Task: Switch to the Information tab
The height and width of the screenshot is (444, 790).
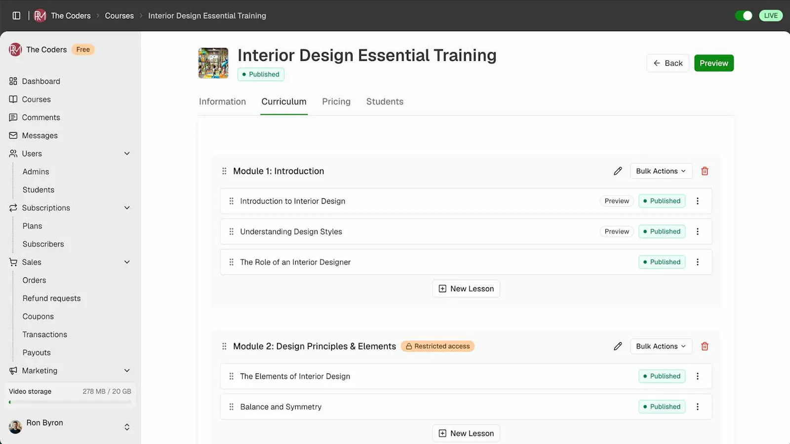Action: pyautogui.click(x=222, y=102)
